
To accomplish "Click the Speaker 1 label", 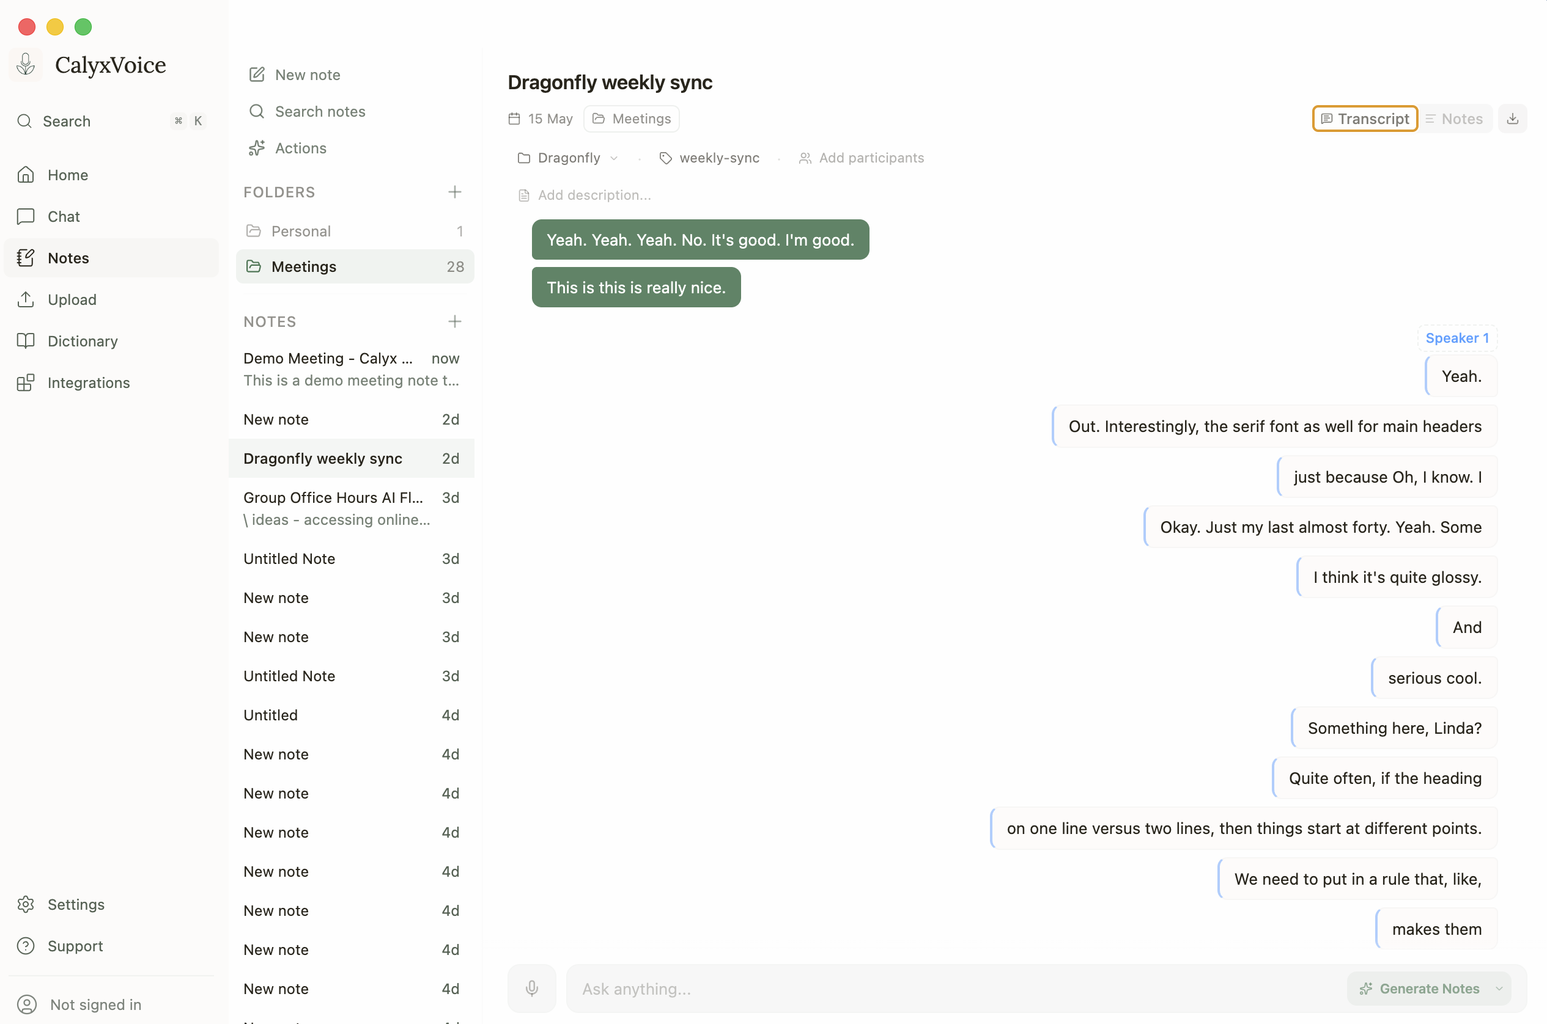I will (1457, 338).
